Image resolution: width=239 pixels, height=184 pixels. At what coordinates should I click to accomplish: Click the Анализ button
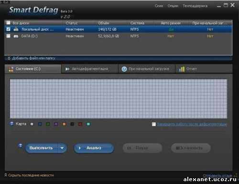pos(94,148)
